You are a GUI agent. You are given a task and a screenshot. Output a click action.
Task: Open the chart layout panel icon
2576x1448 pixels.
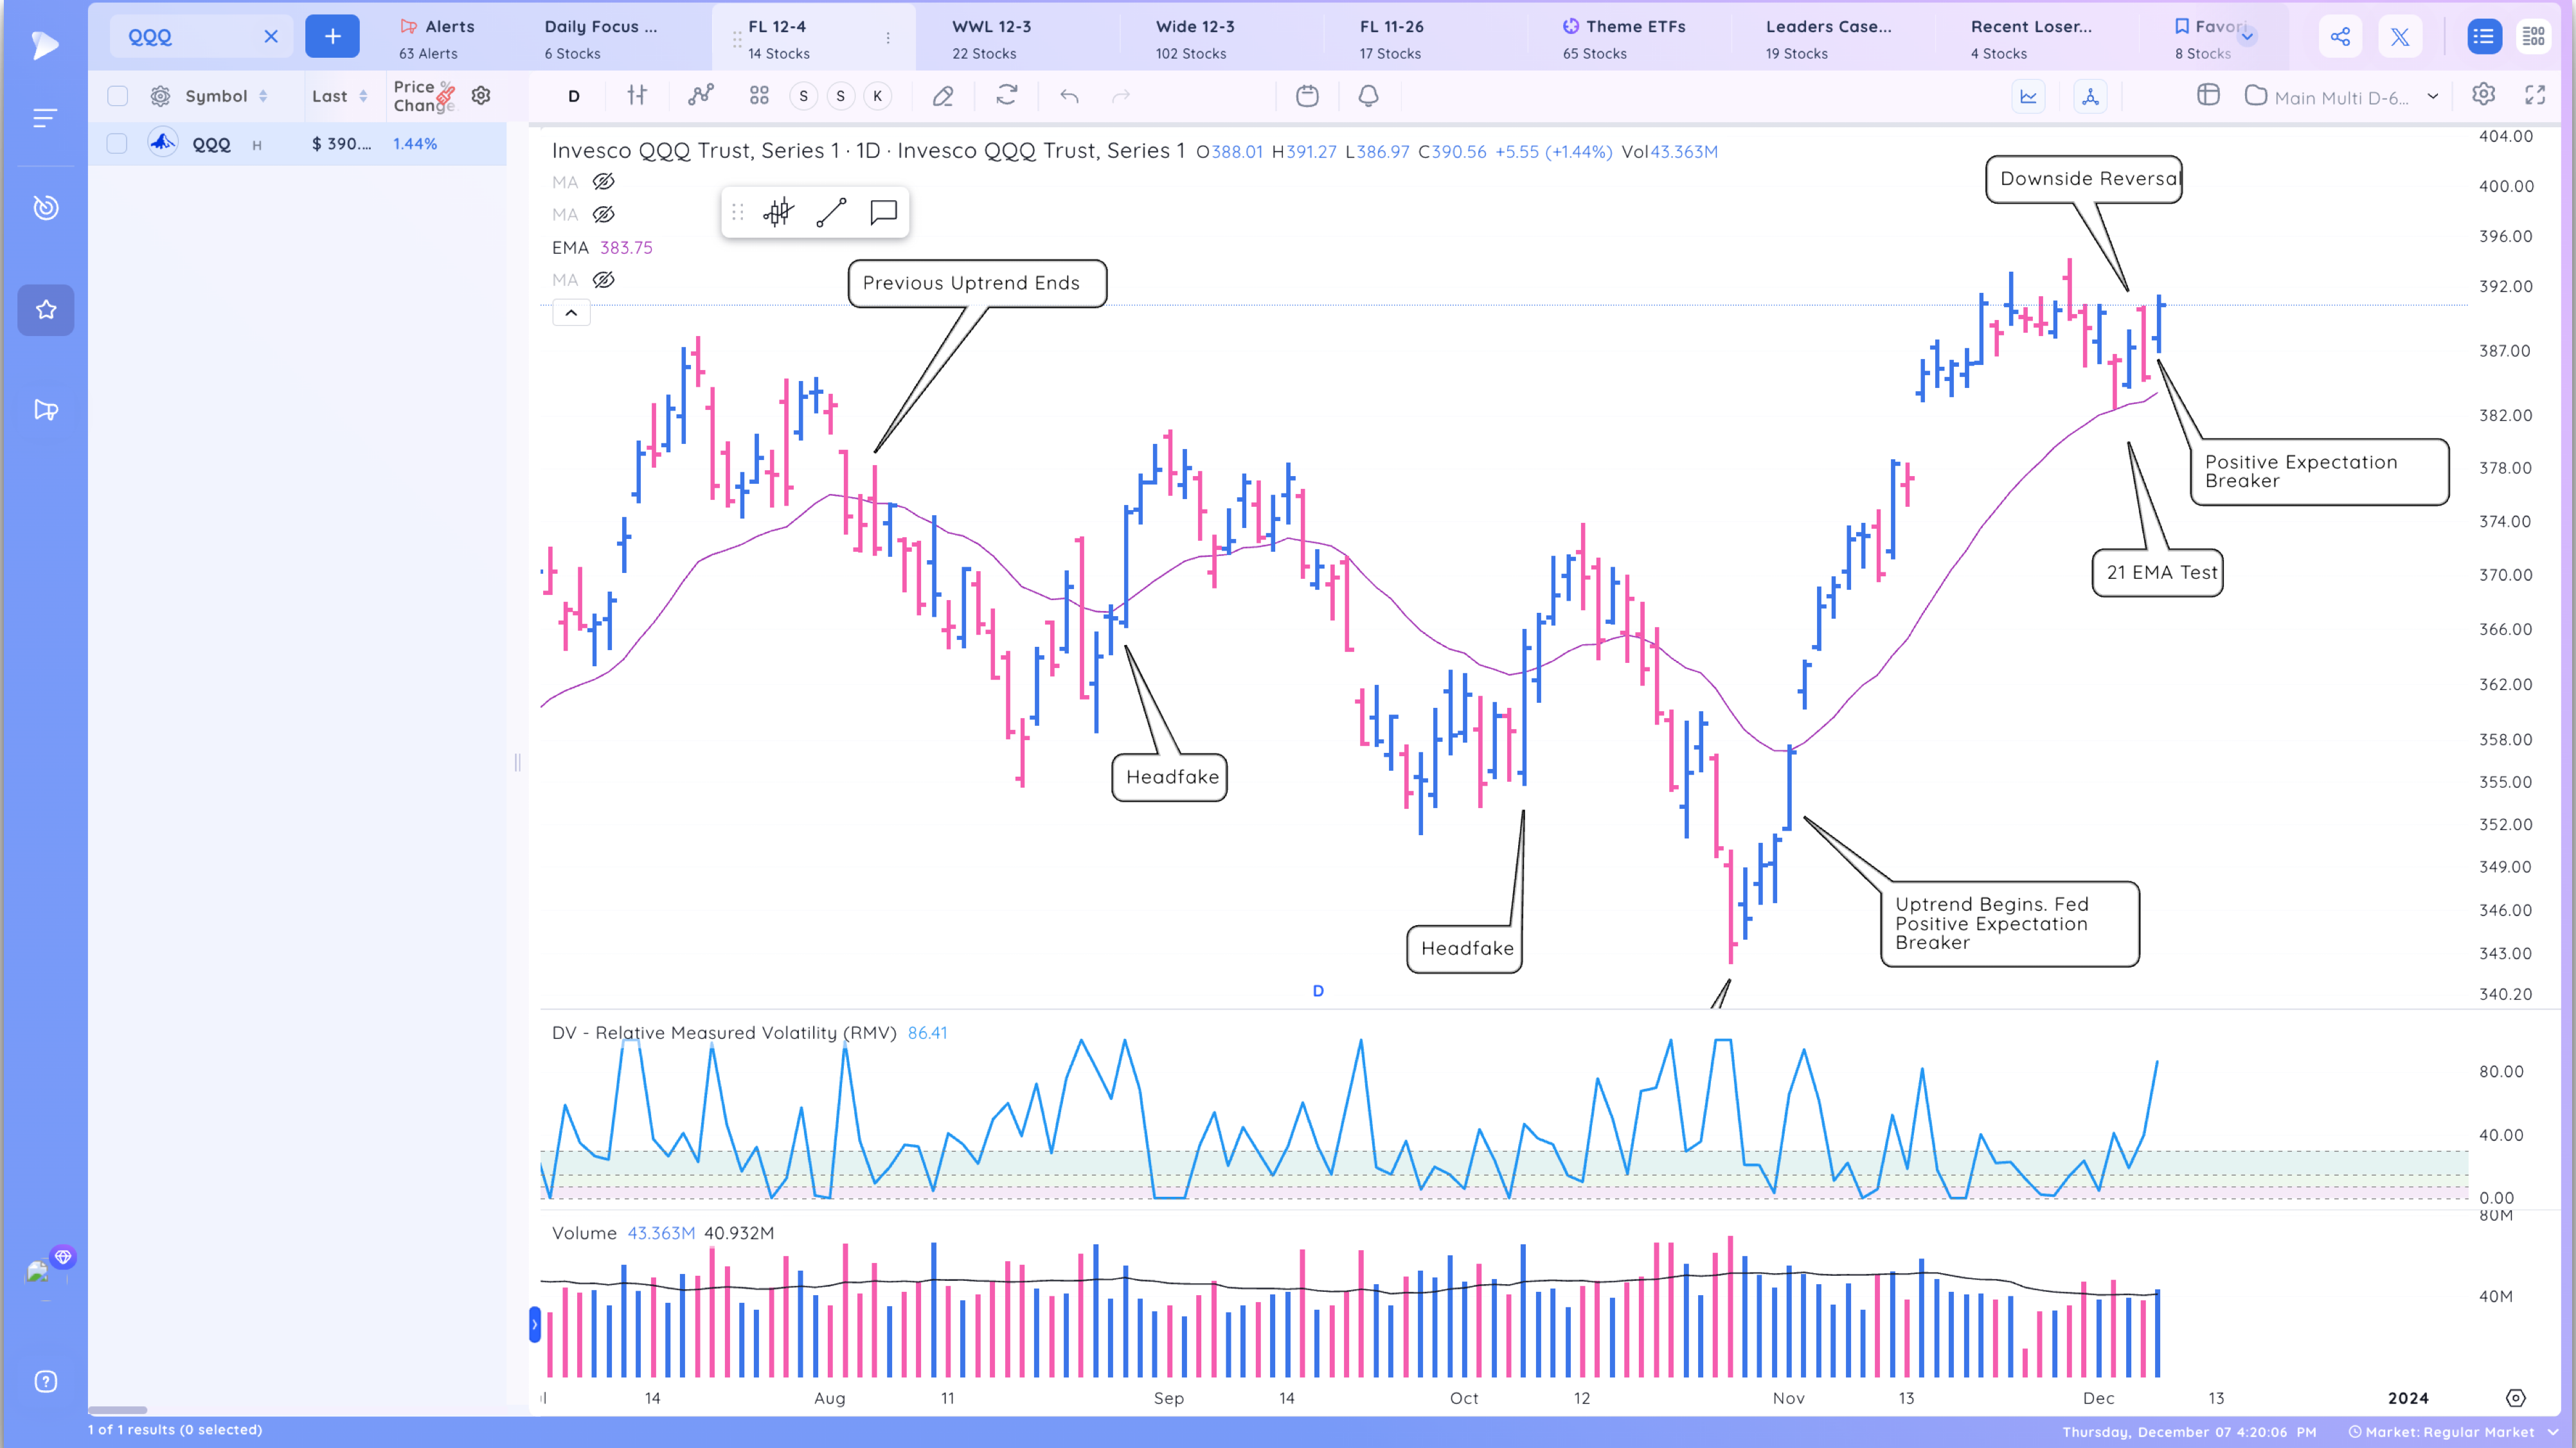(x=2208, y=95)
